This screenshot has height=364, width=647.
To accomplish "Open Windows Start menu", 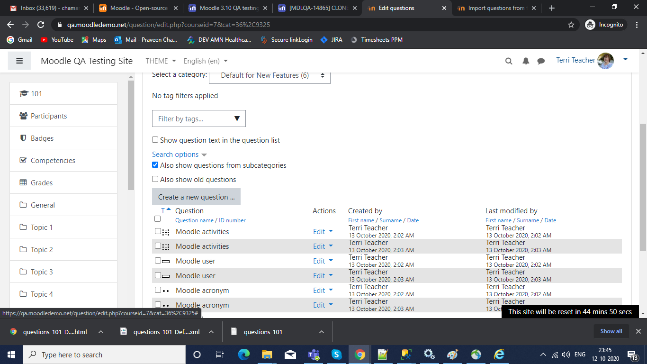I will pos(11,355).
